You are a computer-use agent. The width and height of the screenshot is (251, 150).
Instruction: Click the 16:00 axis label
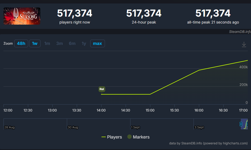[199, 110]
